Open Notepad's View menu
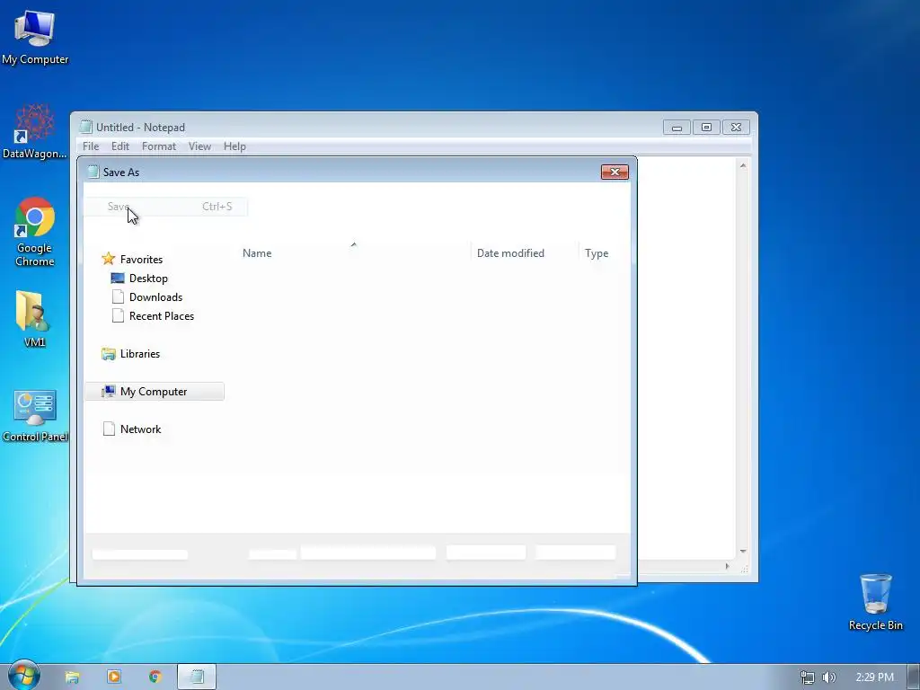 pos(199,146)
